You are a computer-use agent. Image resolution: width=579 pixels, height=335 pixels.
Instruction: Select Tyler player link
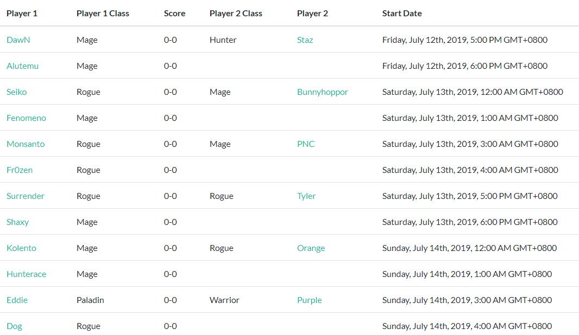click(x=306, y=196)
